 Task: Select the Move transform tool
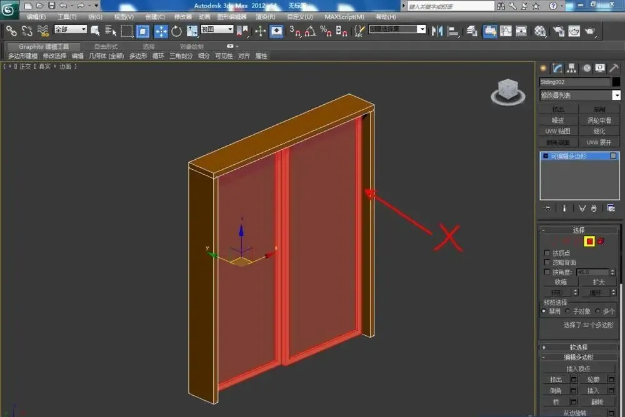point(161,31)
